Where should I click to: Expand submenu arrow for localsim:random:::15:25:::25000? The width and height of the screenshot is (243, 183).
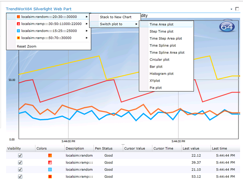click(x=87, y=31)
